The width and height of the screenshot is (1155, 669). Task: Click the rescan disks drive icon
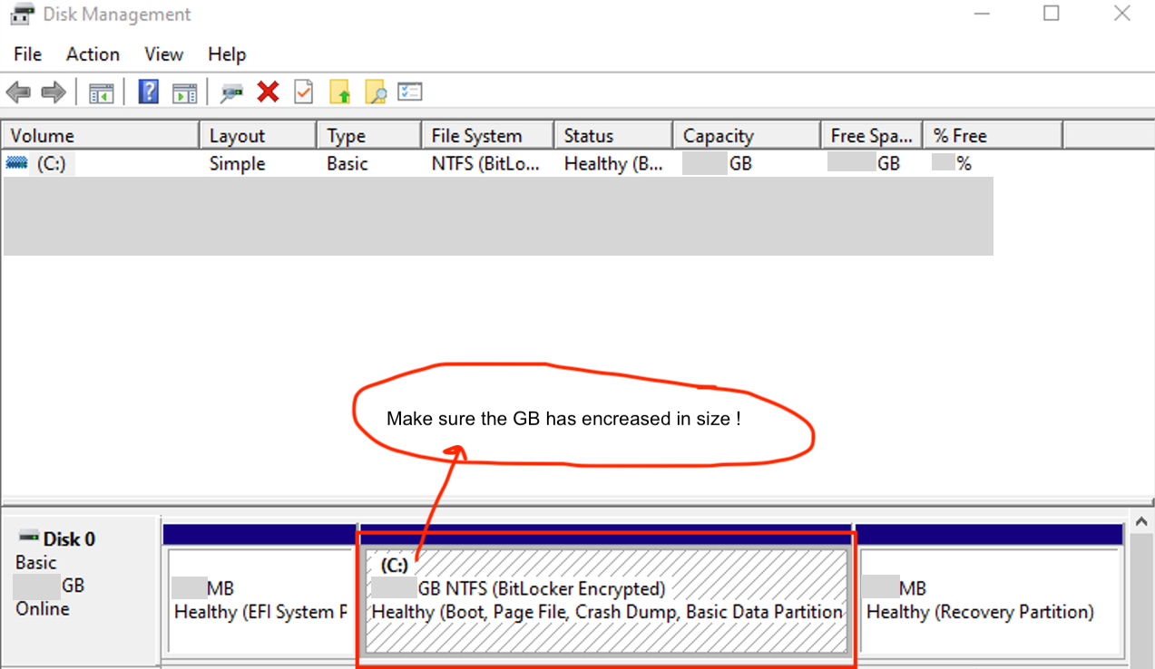click(232, 92)
